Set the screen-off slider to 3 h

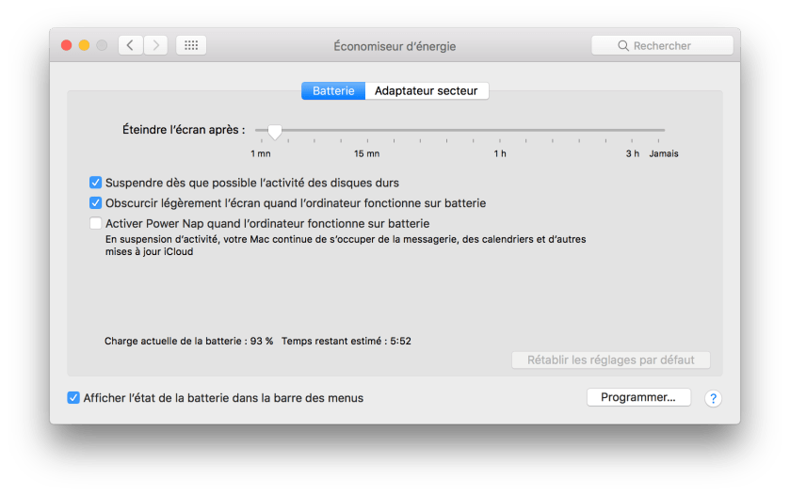(633, 131)
